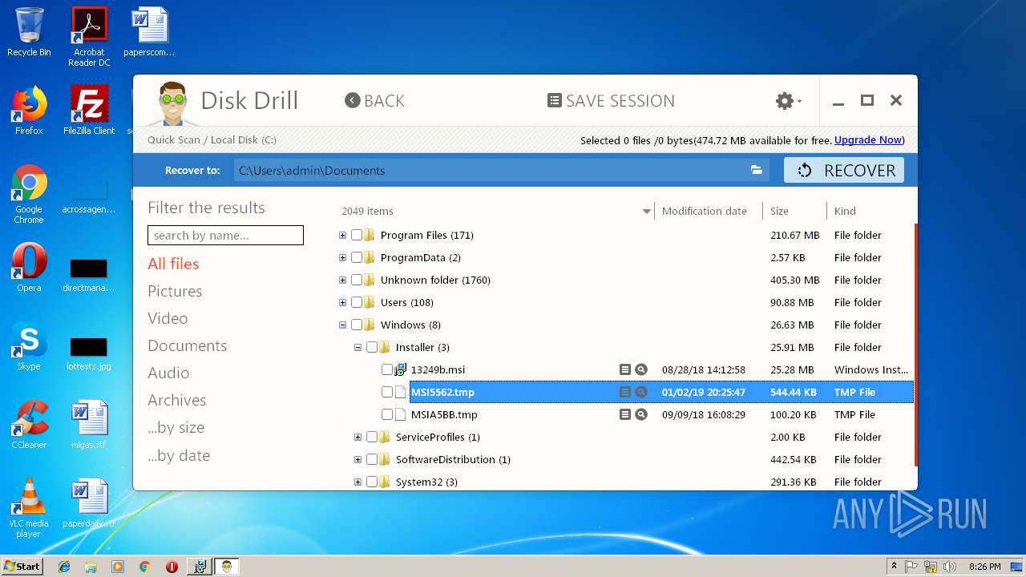Screen dimensions: 1026x577
Task: Open the Upgrade Now link
Action: click(x=868, y=139)
